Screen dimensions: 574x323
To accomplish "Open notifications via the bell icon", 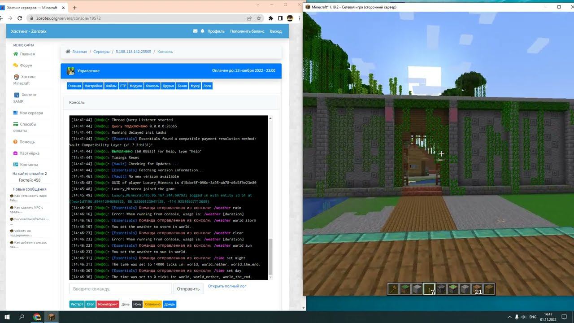I will (202, 31).
